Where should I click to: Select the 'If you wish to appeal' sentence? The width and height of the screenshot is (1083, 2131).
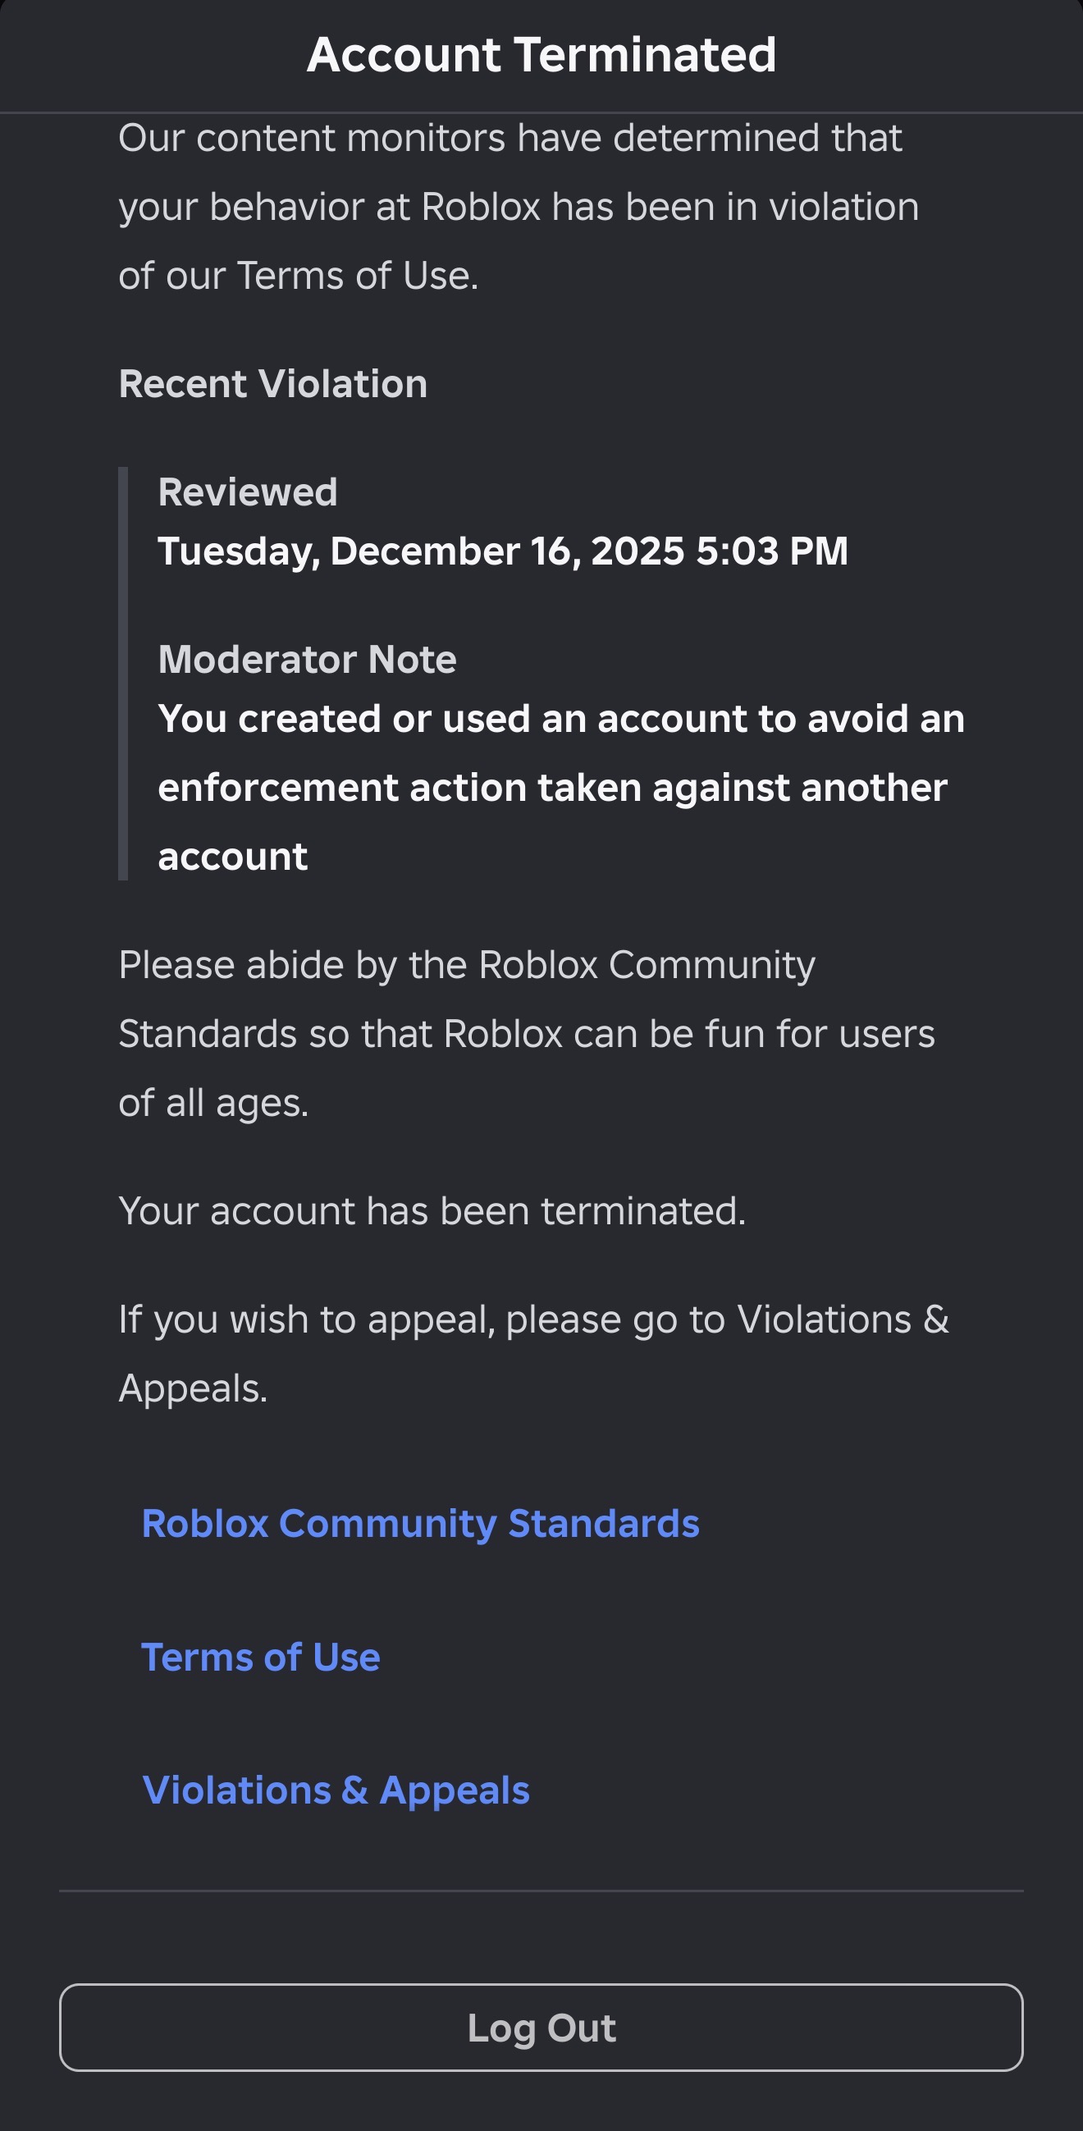pos(533,1353)
